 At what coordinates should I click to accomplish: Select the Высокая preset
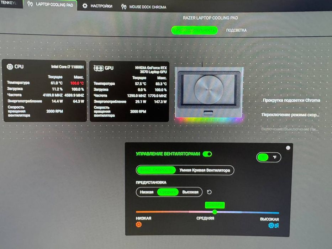190,192
